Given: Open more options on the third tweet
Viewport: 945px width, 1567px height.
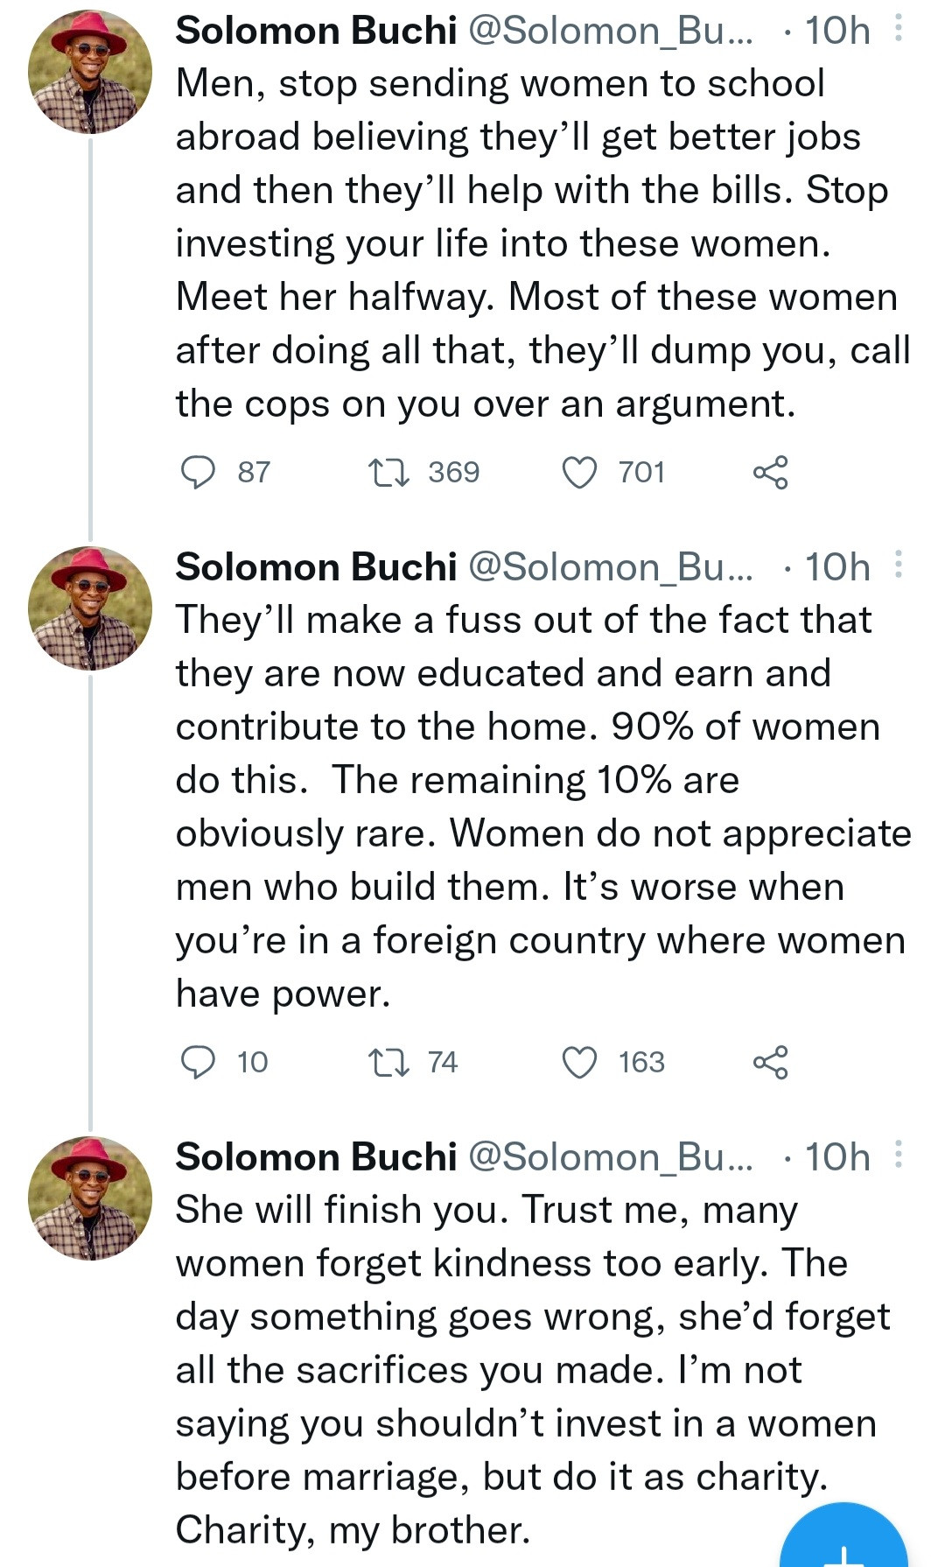Looking at the screenshot, I should pos(898,1156).
